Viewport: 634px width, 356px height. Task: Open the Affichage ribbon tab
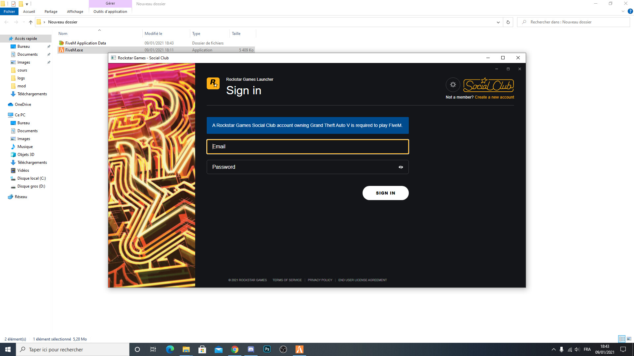coord(75,12)
